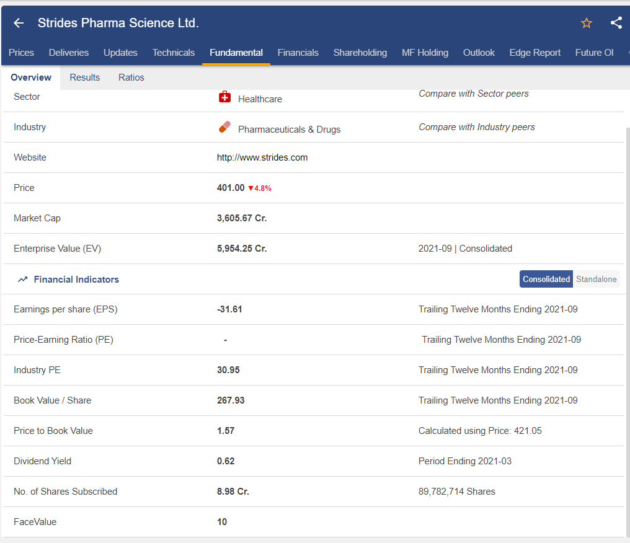630x543 pixels.
Task: Switch to the Ratios sub-tab
Action: (131, 77)
